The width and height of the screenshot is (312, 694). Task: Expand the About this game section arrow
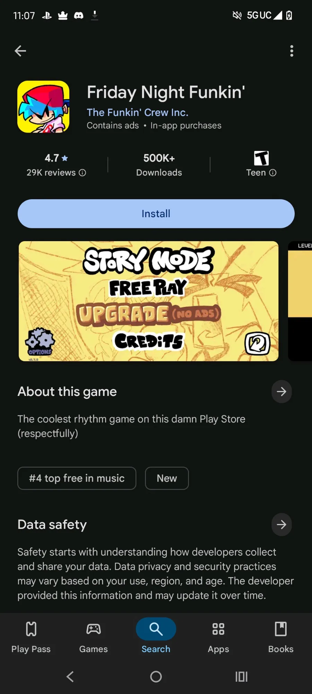coord(281,392)
